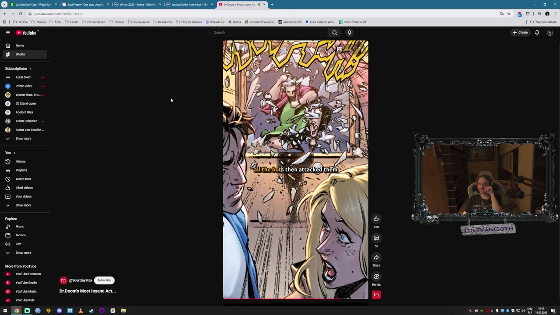The image size is (560, 315).
Task: Open Liked videos
Action: point(24,188)
